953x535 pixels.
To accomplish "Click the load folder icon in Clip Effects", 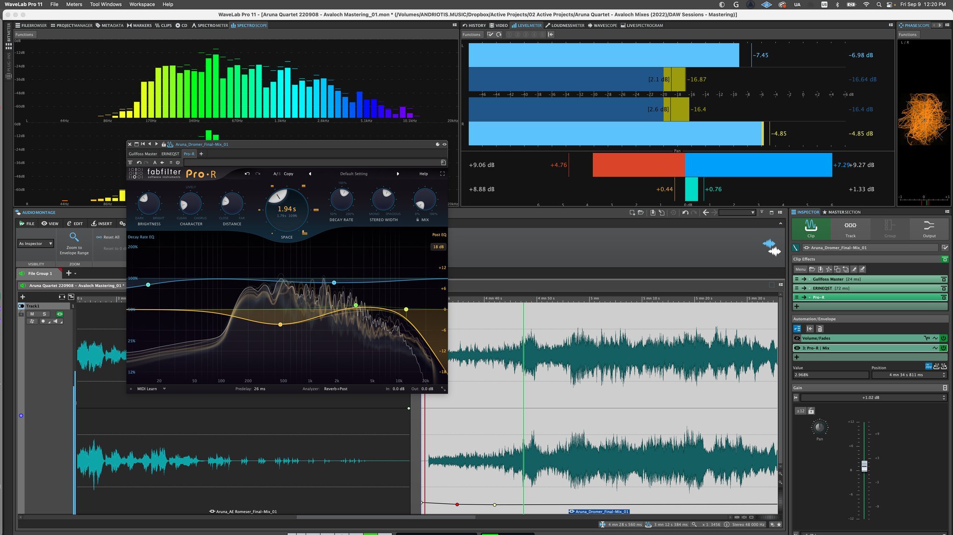I will coord(812,269).
